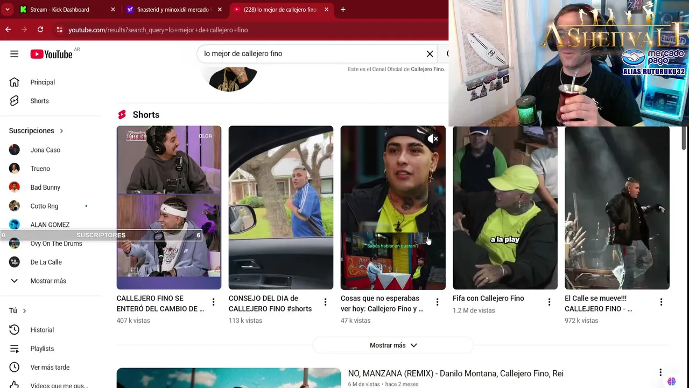Click the 407 k vistas text
This screenshot has height=388, width=689.
coord(133,321)
